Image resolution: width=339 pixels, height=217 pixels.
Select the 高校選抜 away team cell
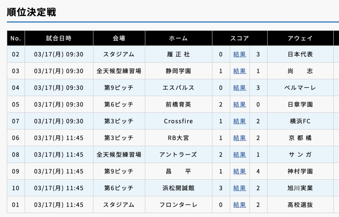[300, 205]
